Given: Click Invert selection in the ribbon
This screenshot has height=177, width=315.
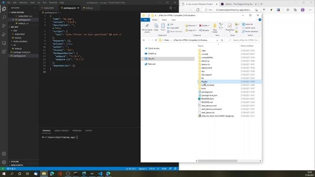Looking at the screenshot, I should (250, 31).
